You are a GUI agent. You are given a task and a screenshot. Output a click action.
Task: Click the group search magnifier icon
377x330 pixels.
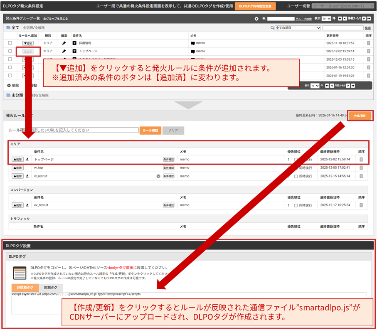pos(264,19)
